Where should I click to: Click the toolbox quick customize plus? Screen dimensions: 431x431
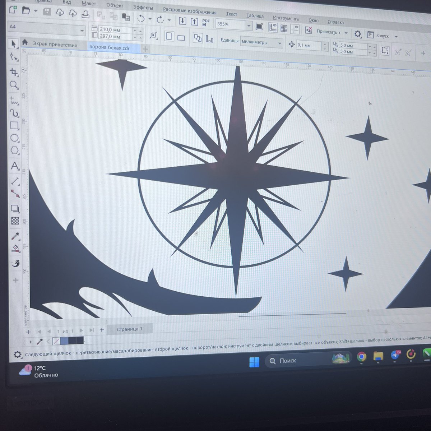coord(15,280)
